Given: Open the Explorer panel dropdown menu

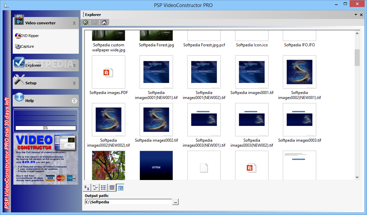Looking at the screenshot, I should point(356,15).
